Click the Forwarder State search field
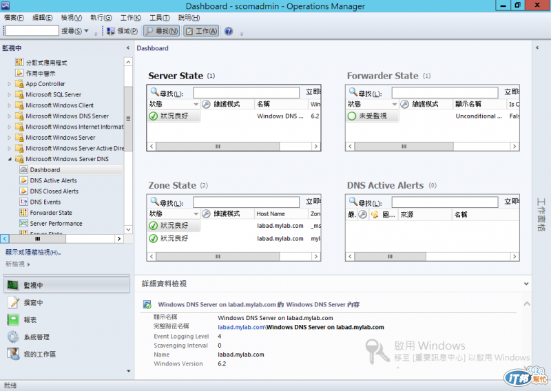Screen dimensions: 551x391 coord(445,93)
